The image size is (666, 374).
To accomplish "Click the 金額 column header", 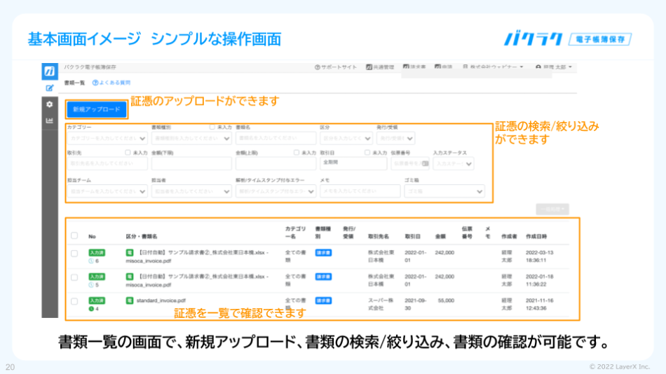I will click(440, 237).
